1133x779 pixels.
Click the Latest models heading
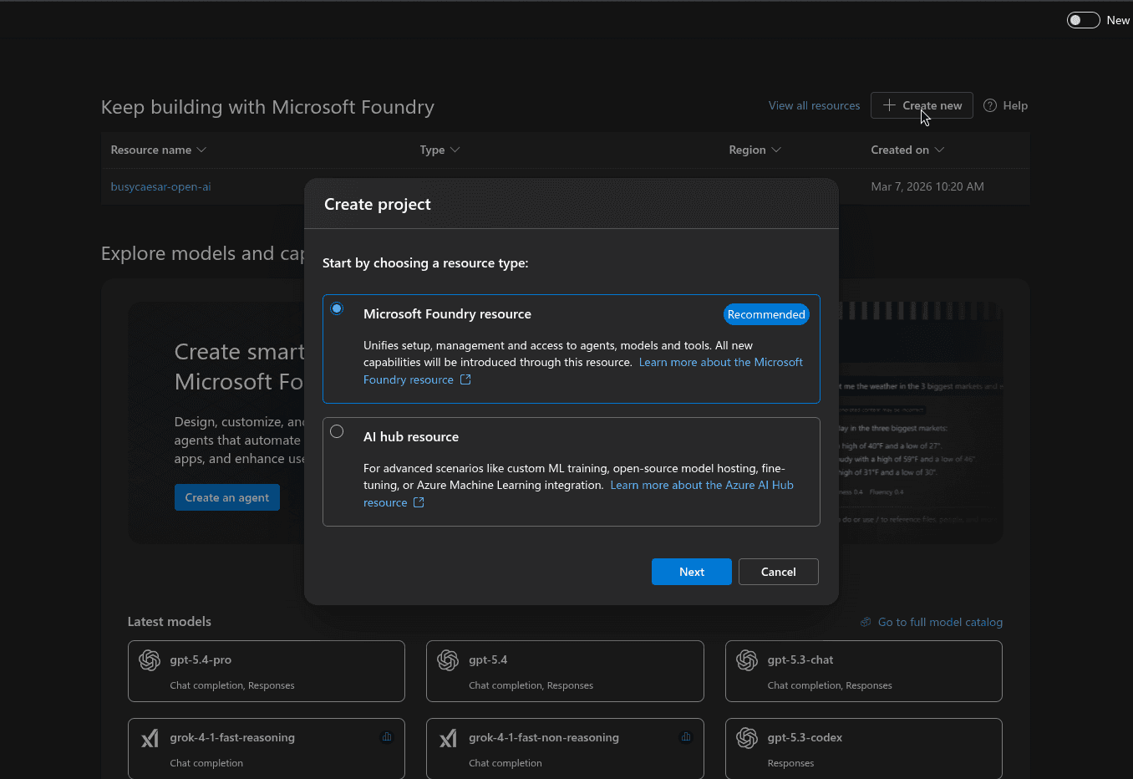(x=170, y=621)
